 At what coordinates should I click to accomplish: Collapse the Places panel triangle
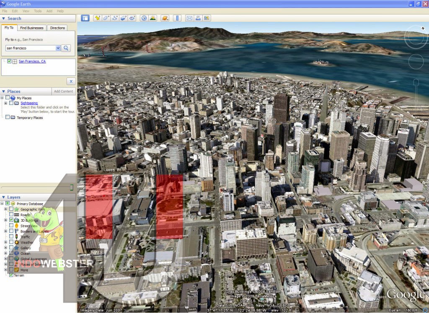coord(3,91)
